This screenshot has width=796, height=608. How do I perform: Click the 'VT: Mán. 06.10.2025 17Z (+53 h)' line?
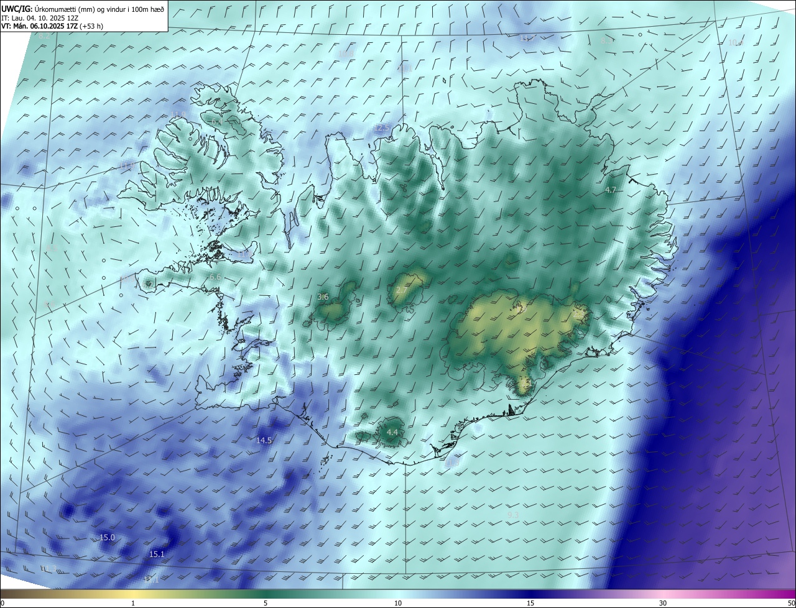pyautogui.click(x=52, y=26)
